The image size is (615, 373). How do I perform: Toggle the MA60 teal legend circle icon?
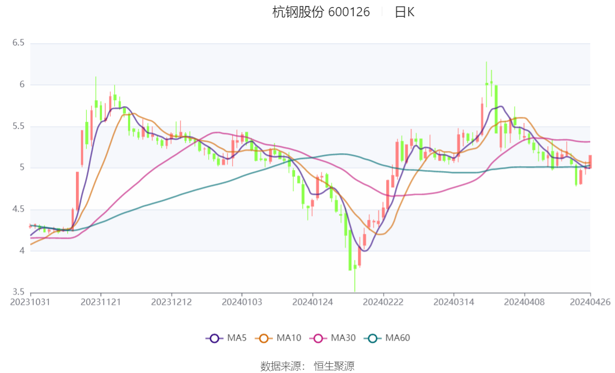(373, 338)
